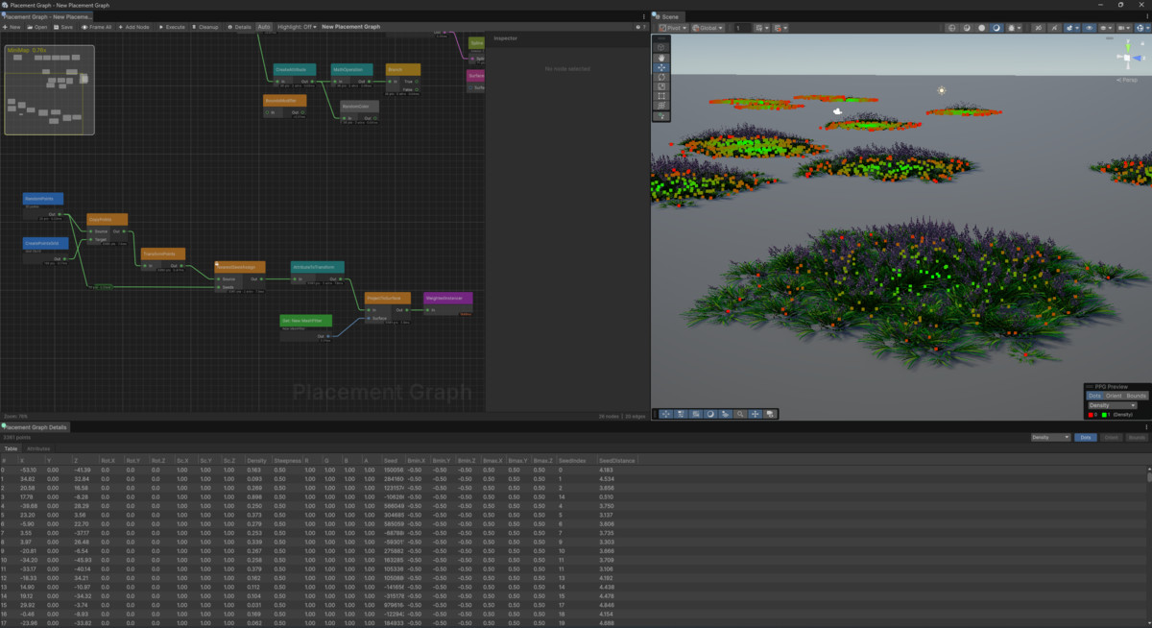The height and width of the screenshot is (628, 1152).
Task: Click the first bottom scene overlay move icon
Action: [x=665, y=414]
